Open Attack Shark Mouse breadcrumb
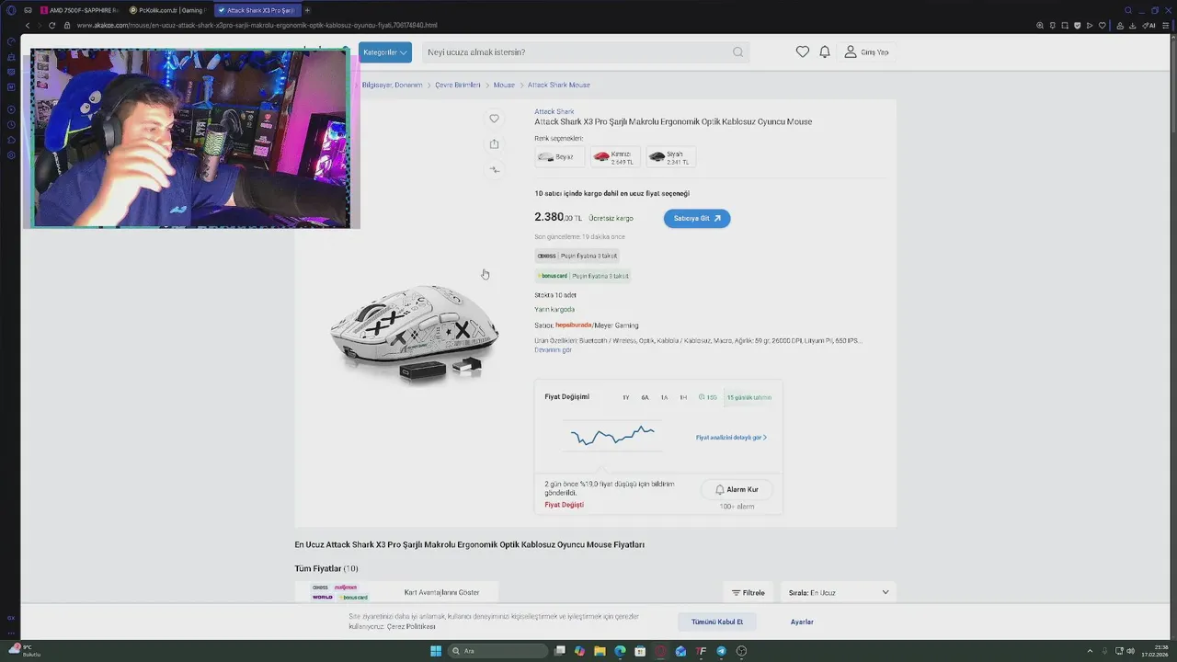The height and width of the screenshot is (662, 1177). [559, 85]
